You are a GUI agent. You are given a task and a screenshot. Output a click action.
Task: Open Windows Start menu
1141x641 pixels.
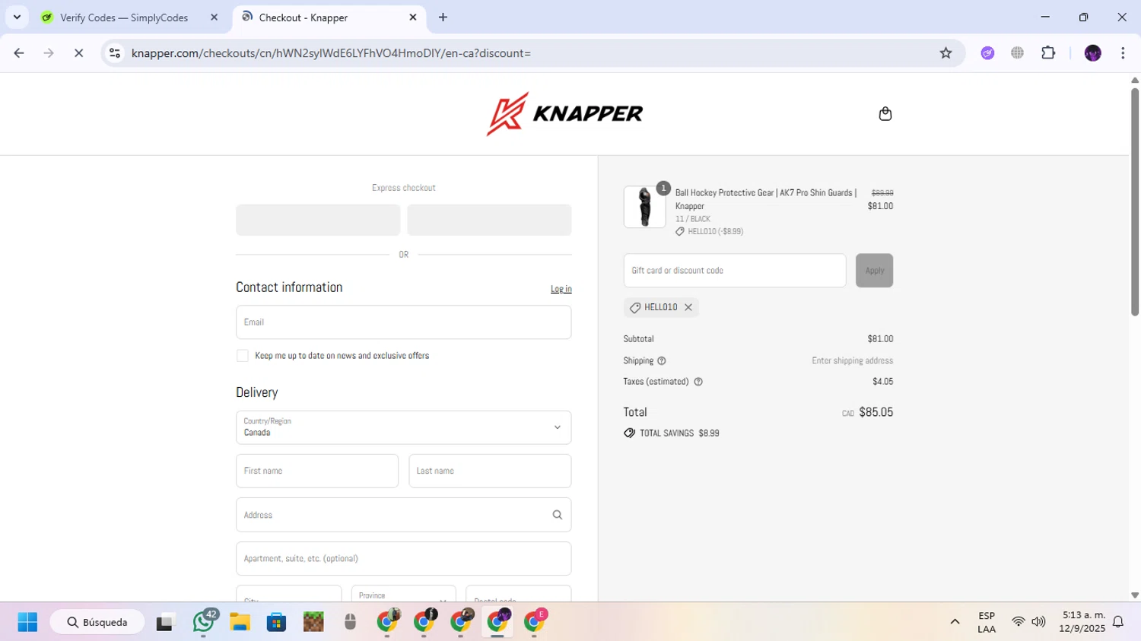point(27,622)
